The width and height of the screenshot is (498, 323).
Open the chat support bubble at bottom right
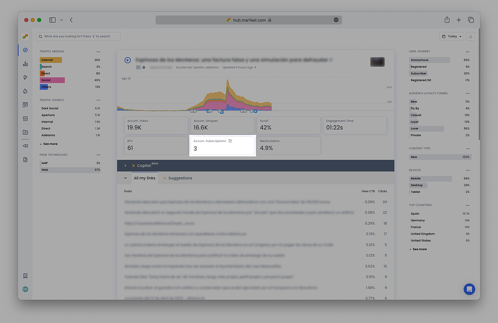pos(469,289)
